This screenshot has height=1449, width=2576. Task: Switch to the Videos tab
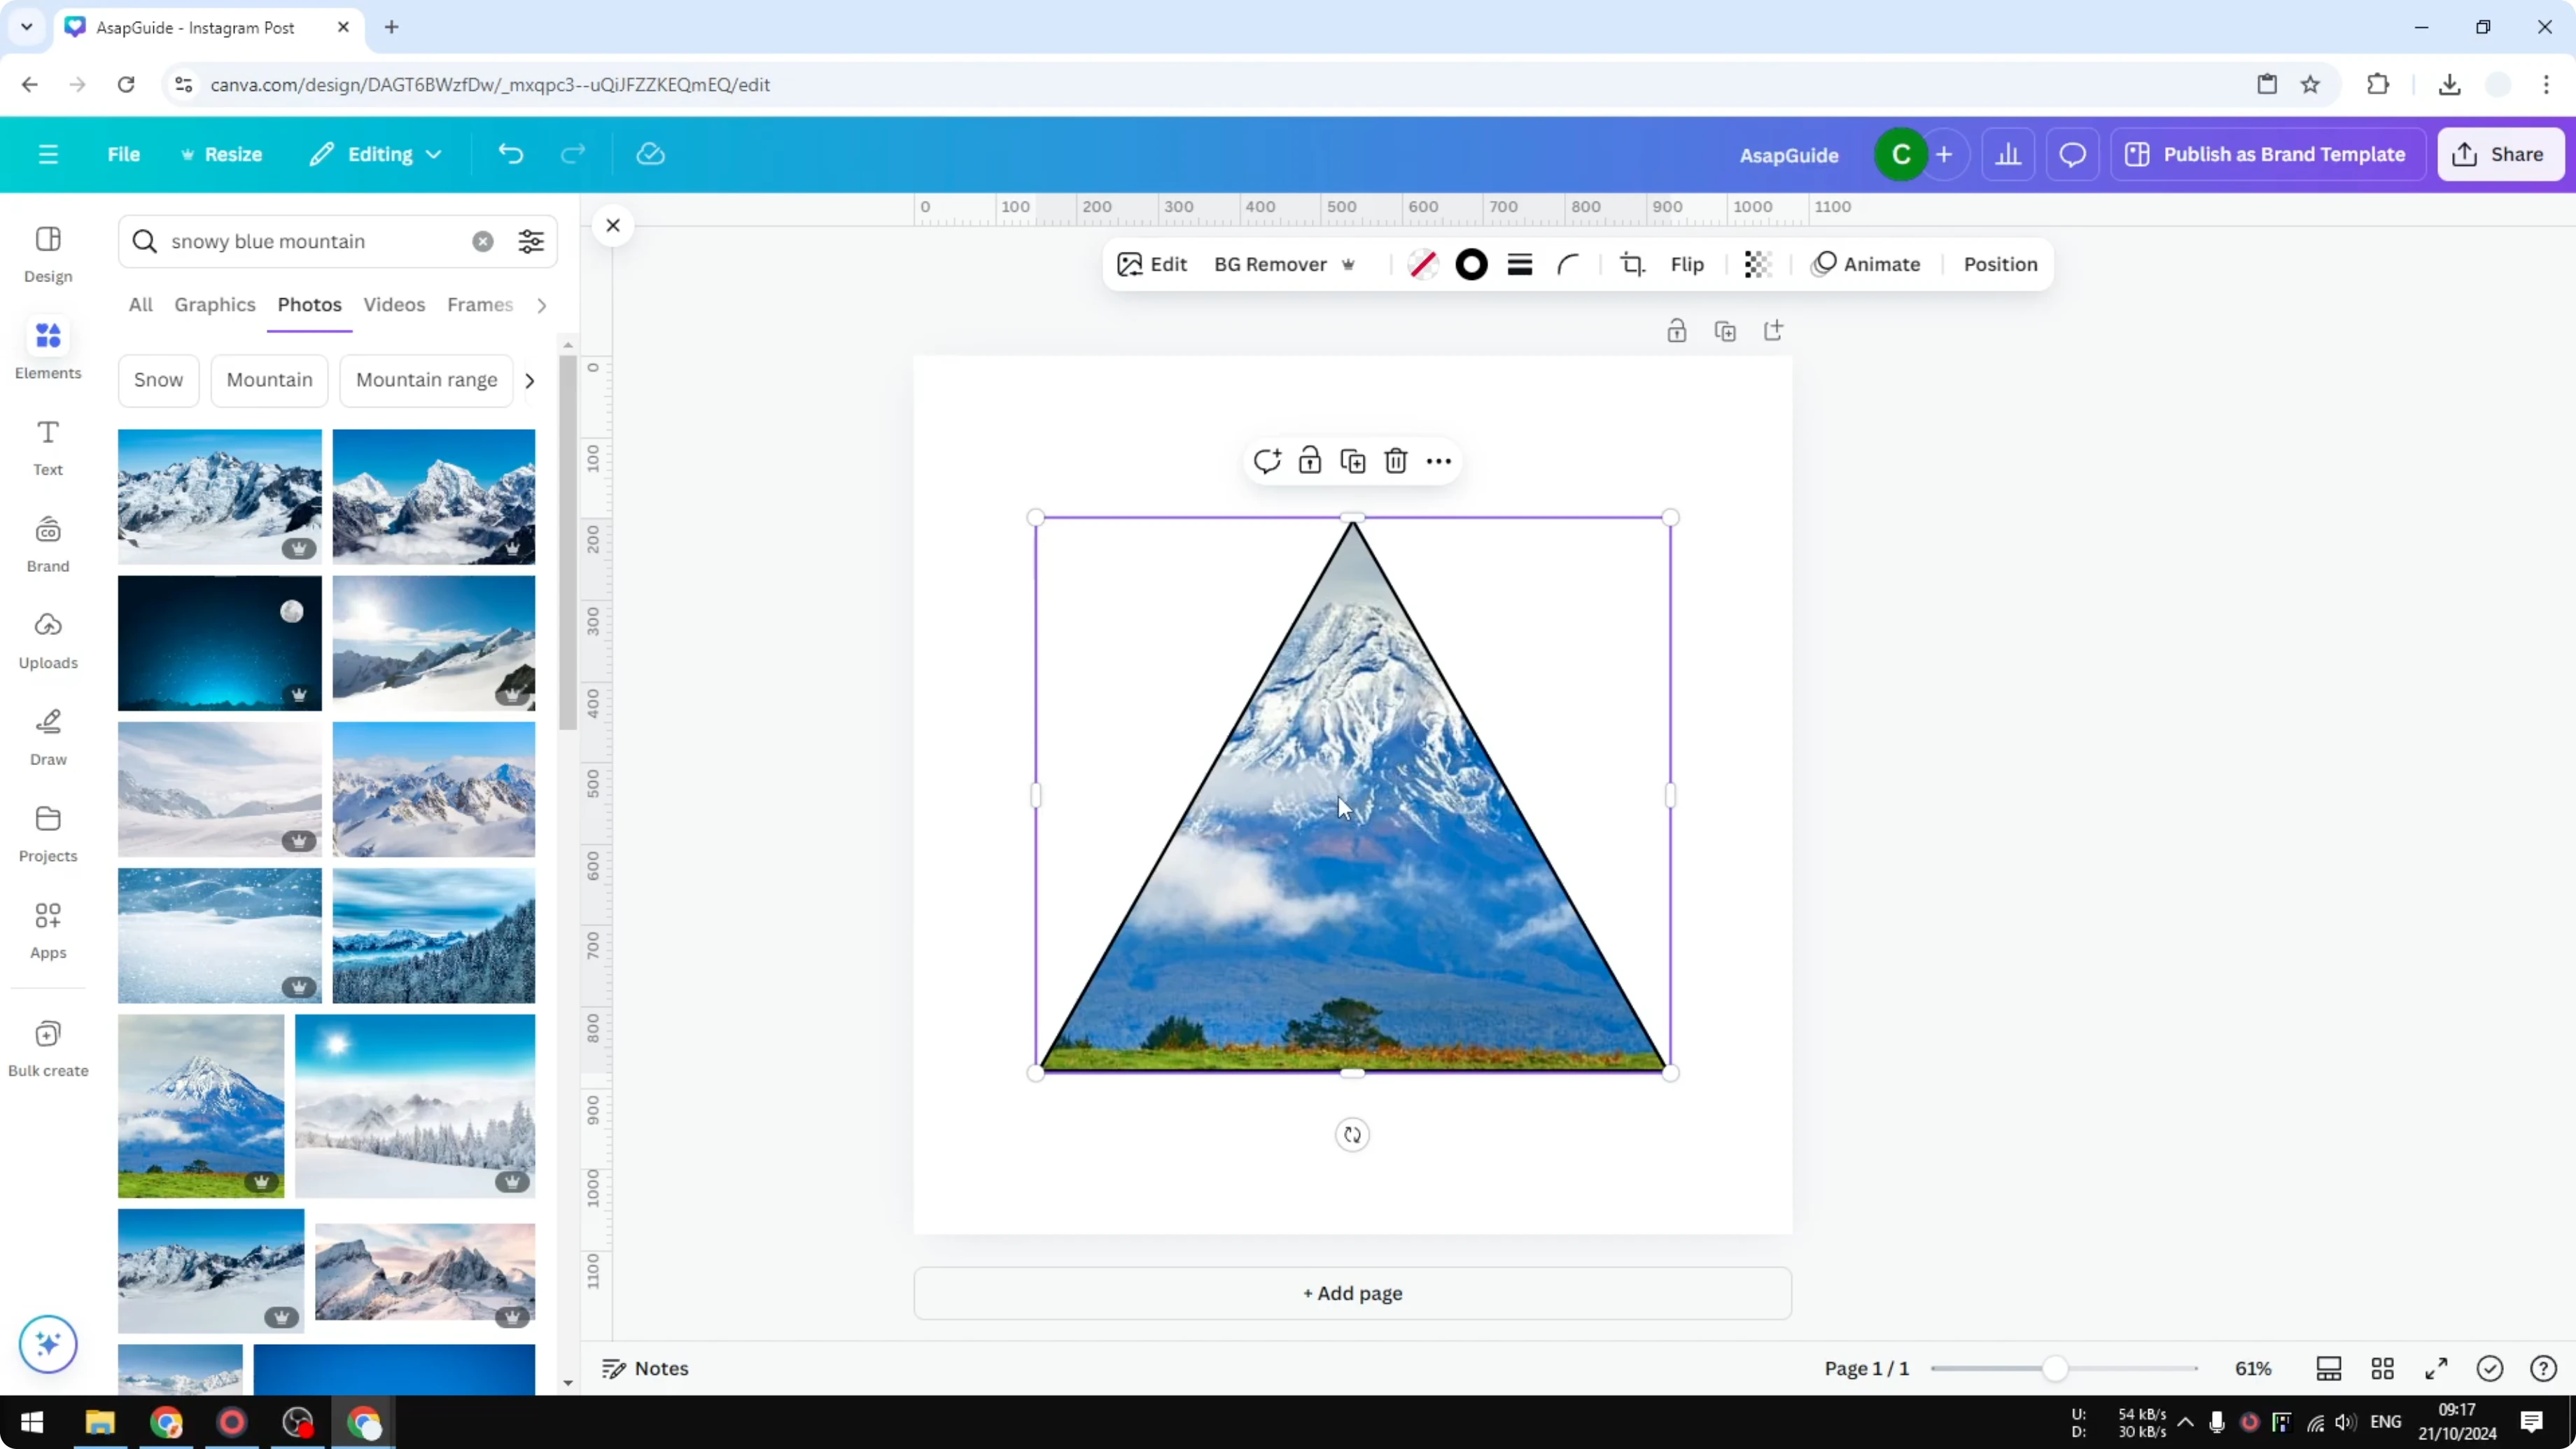394,305
